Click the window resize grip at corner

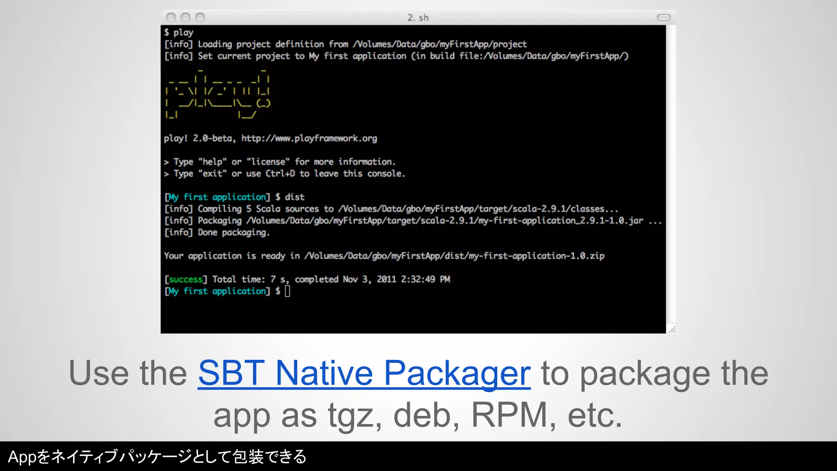671,329
